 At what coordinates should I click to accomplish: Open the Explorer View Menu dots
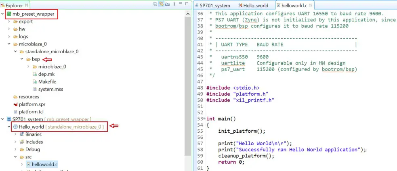click(x=174, y=4)
